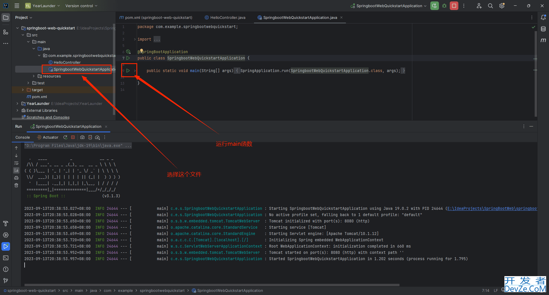Click the Rerun application button in top toolbar
This screenshot has height=295, width=549.
point(434,6)
